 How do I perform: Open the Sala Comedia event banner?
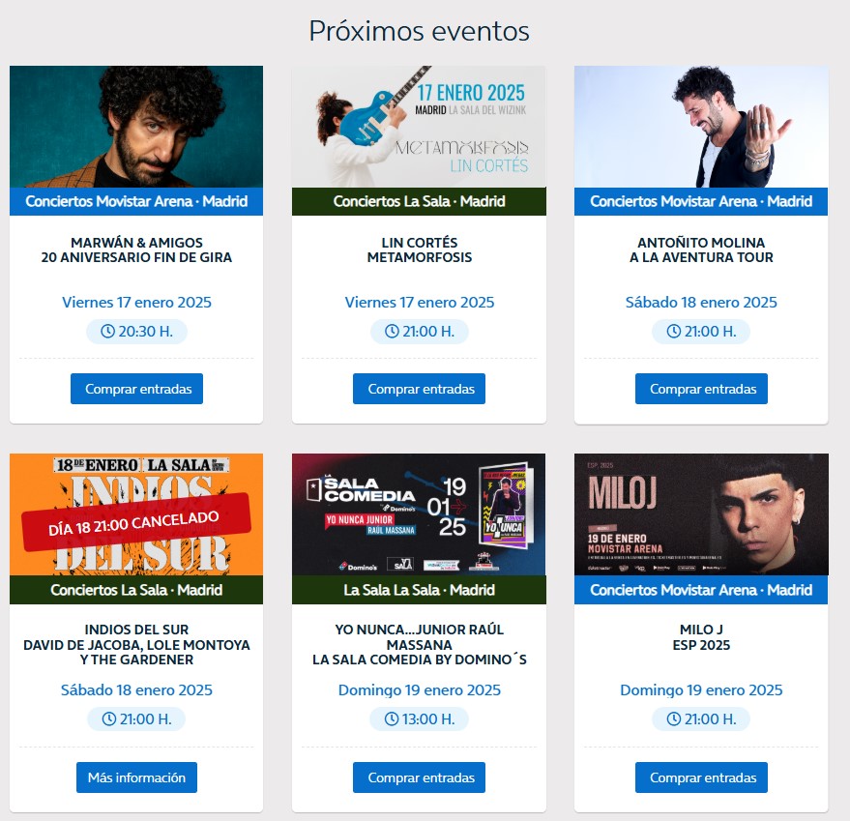point(419,514)
